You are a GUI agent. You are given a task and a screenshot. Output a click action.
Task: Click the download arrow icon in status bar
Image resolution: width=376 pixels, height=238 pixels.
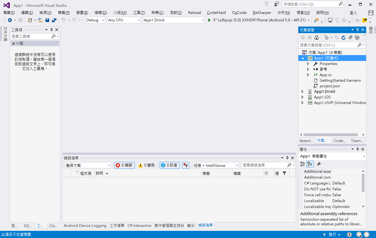pyautogui.click(x=349, y=235)
